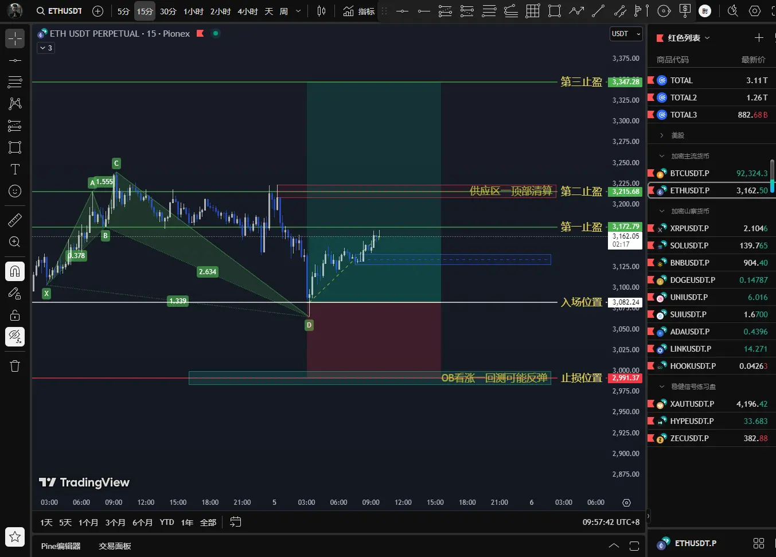776x557 pixels.
Task: Collapse the indicator legend showing 3
Action: coord(46,48)
